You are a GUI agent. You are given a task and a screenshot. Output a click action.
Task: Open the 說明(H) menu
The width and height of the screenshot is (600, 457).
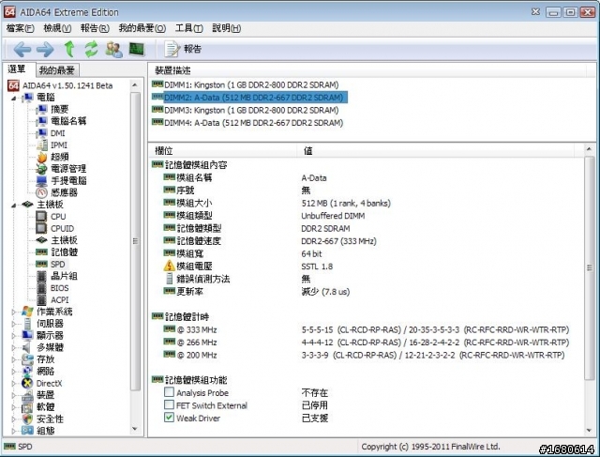coord(227,28)
